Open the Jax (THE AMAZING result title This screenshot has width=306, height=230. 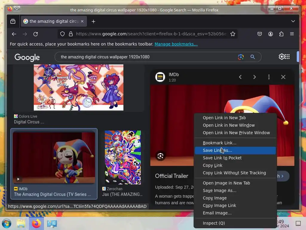coord(122,194)
